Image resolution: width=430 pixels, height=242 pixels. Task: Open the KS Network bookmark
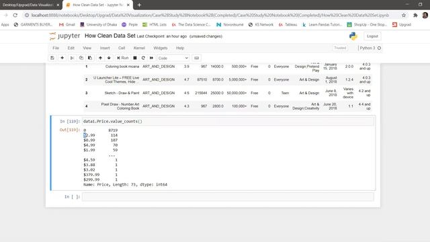click(261, 25)
